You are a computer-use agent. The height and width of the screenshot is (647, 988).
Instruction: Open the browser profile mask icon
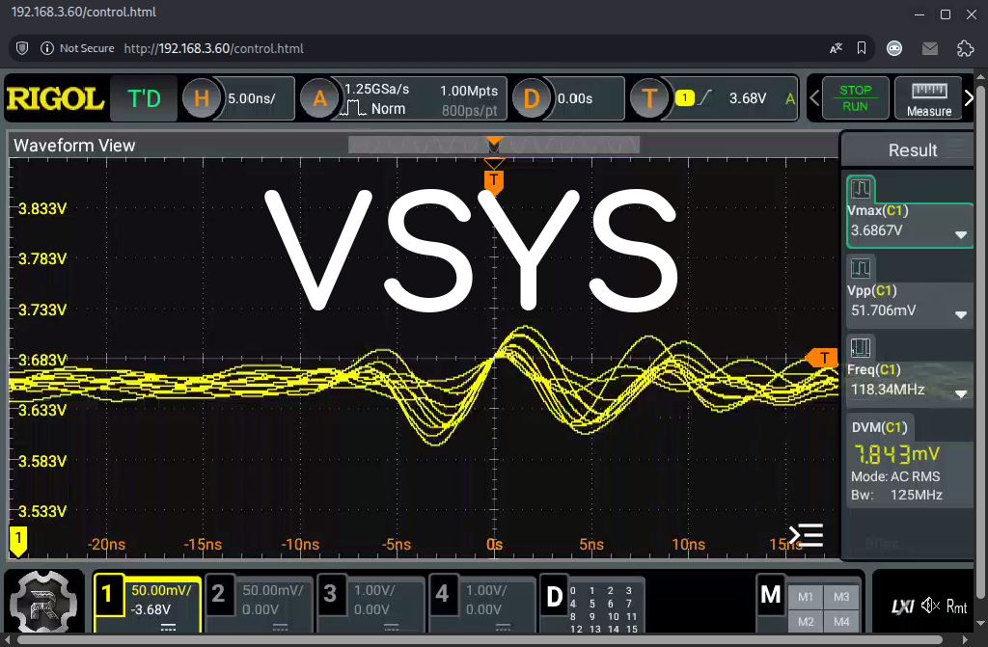coord(894,48)
